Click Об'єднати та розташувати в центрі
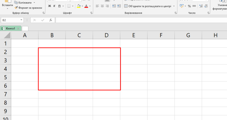Screen dimensions: 227x120 (148, 6)
